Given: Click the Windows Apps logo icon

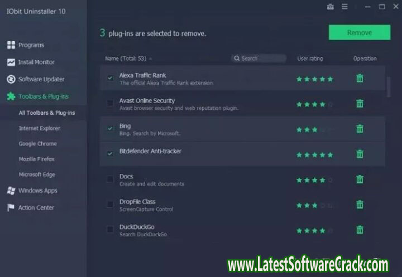Looking at the screenshot, I should click(11, 191).
